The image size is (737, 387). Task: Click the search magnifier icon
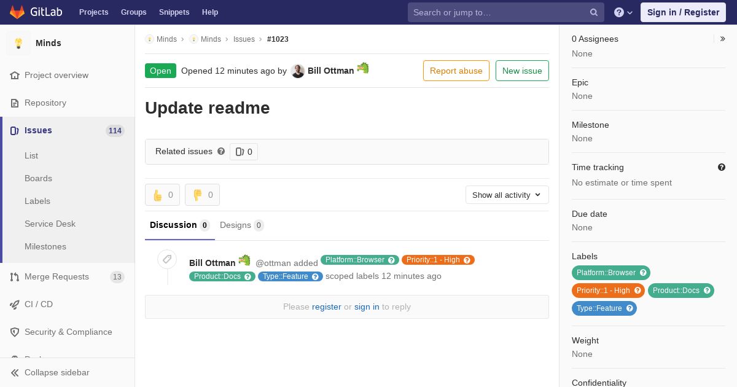click(x=594, y=12)
